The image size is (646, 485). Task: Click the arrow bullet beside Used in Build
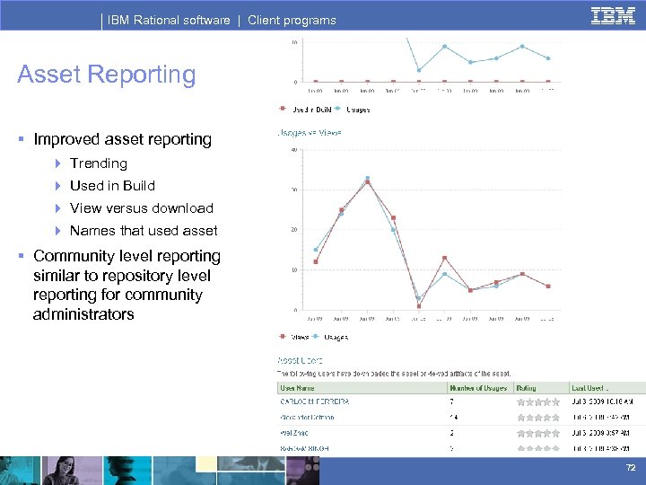click(58, 186)
